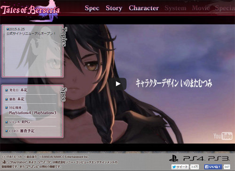
Task: Click the bullet icon beside 価格
Action: 7,99
